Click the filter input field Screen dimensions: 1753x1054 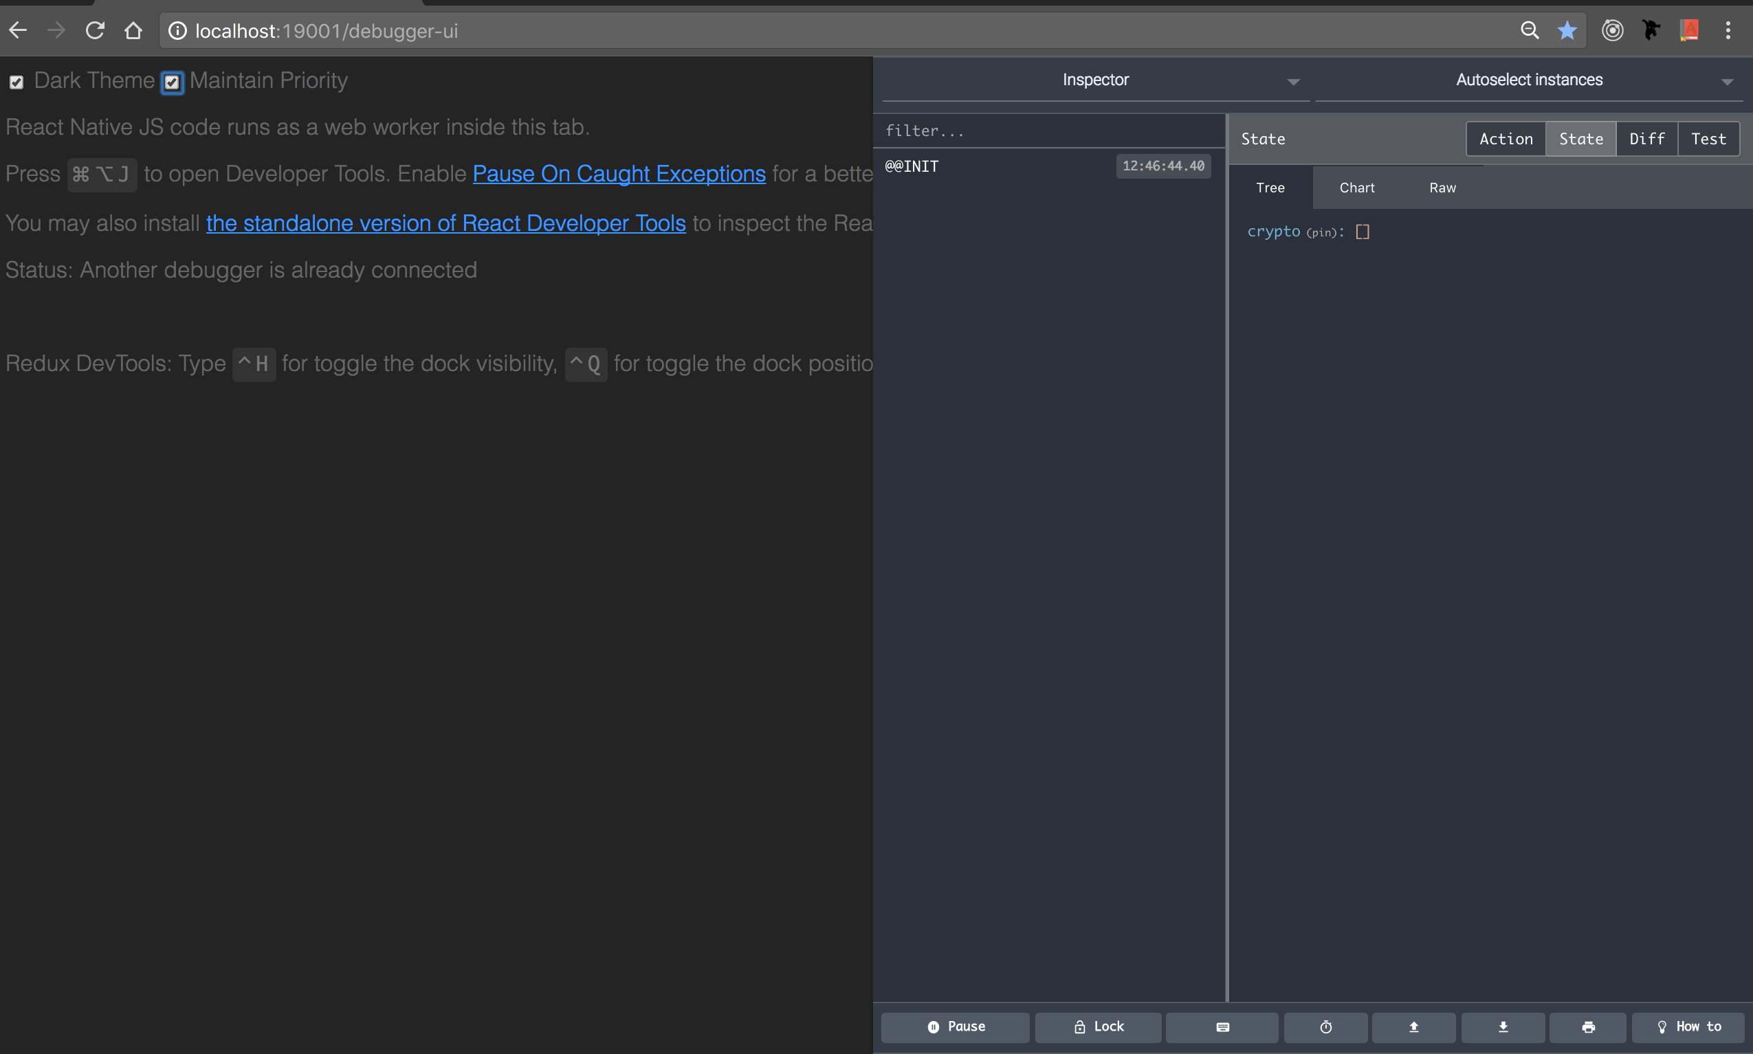tap(995, 130)
